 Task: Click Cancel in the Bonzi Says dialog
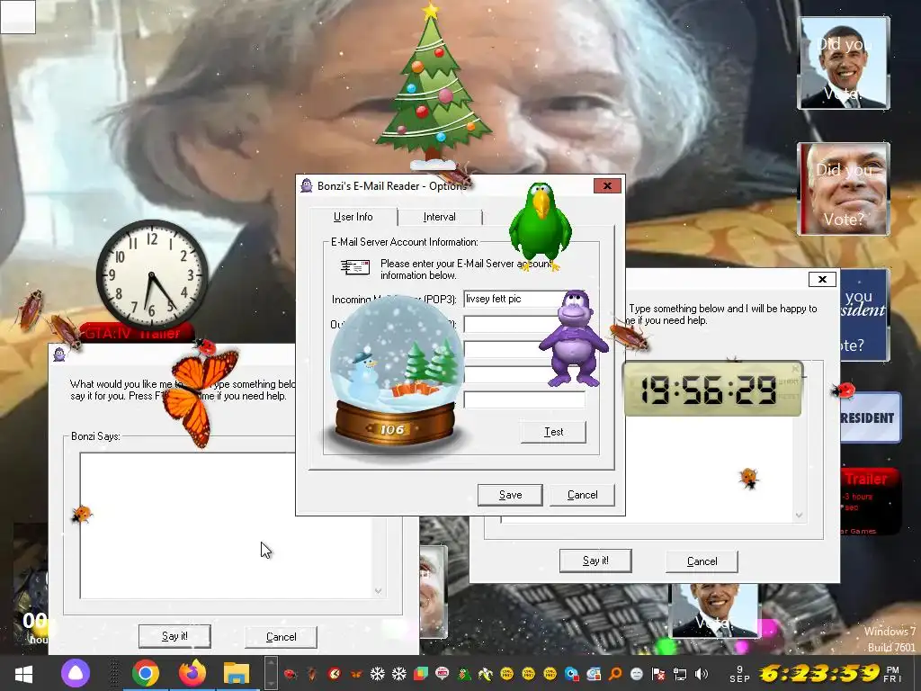281,637
